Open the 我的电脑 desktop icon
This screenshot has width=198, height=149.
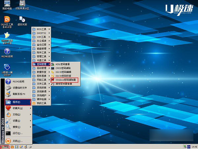[7, 5]
